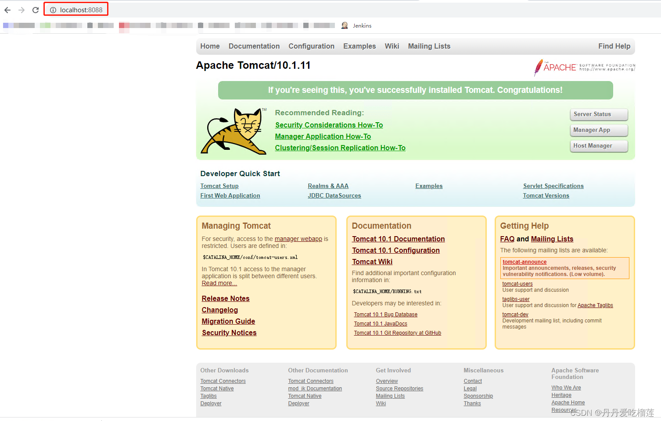Open Overview under Get Involved
This screenshot has height=421, width=661.
pyautogui.click(x=387, y=381)
